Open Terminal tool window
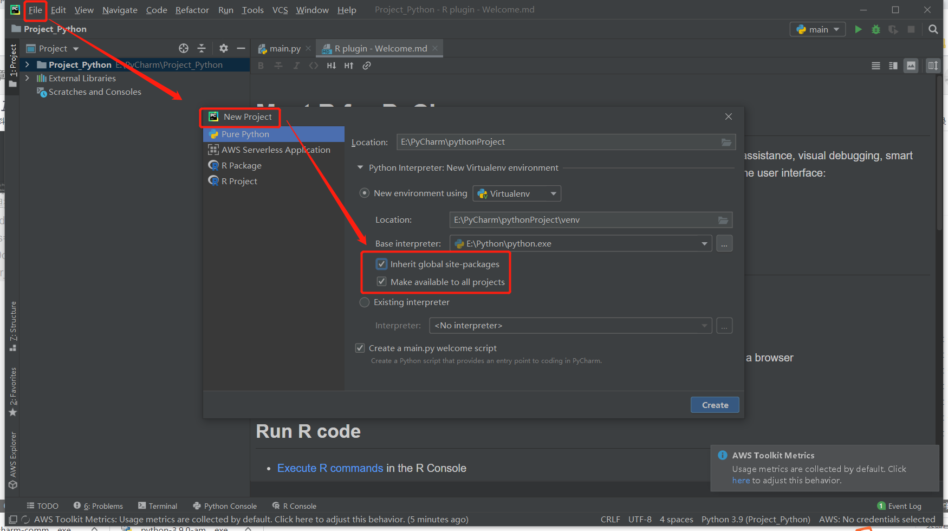Viewport: 948px width, 531px height. click(x=158, y=506)
